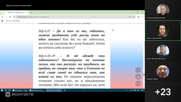Open the zoom magnifier in address bar

point(130,17)
